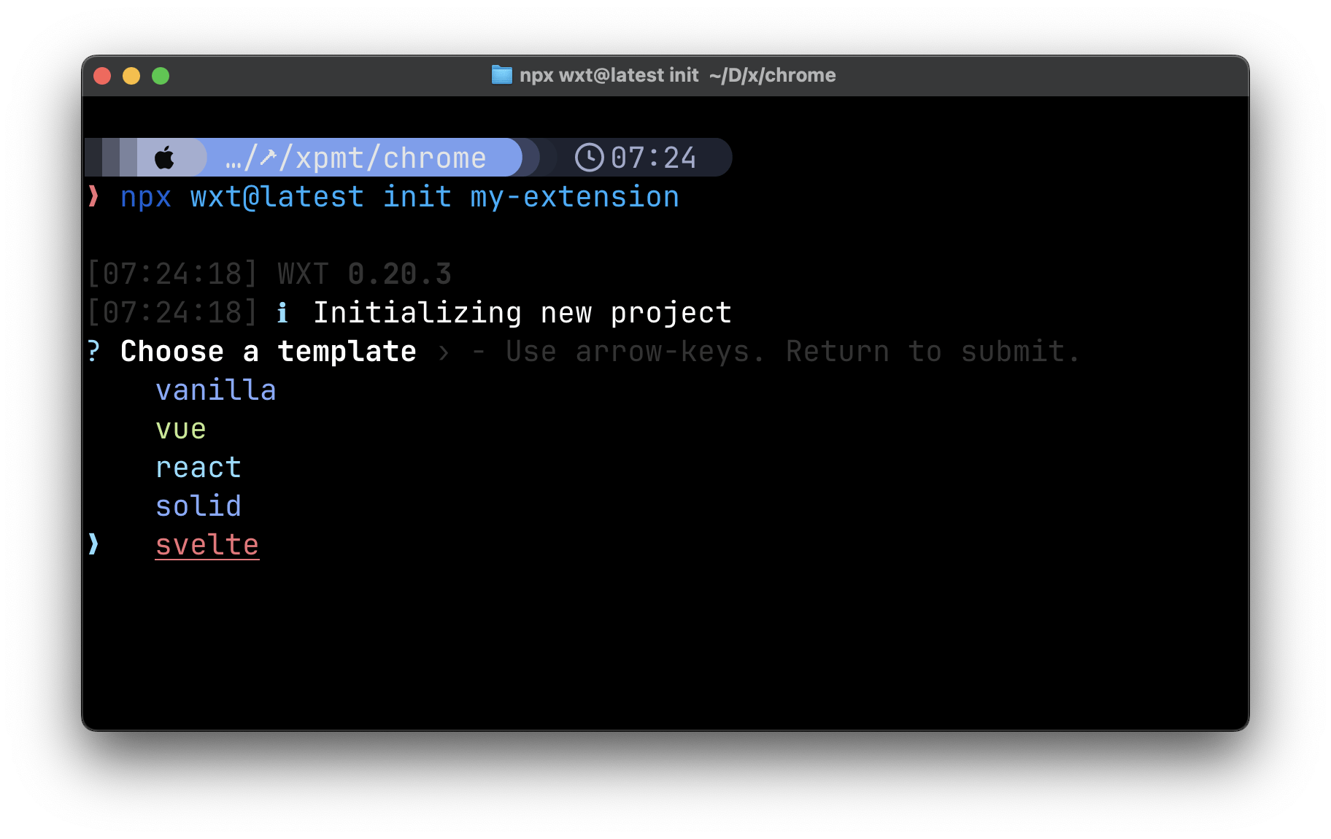Select the svelte template option

[207, 545]
